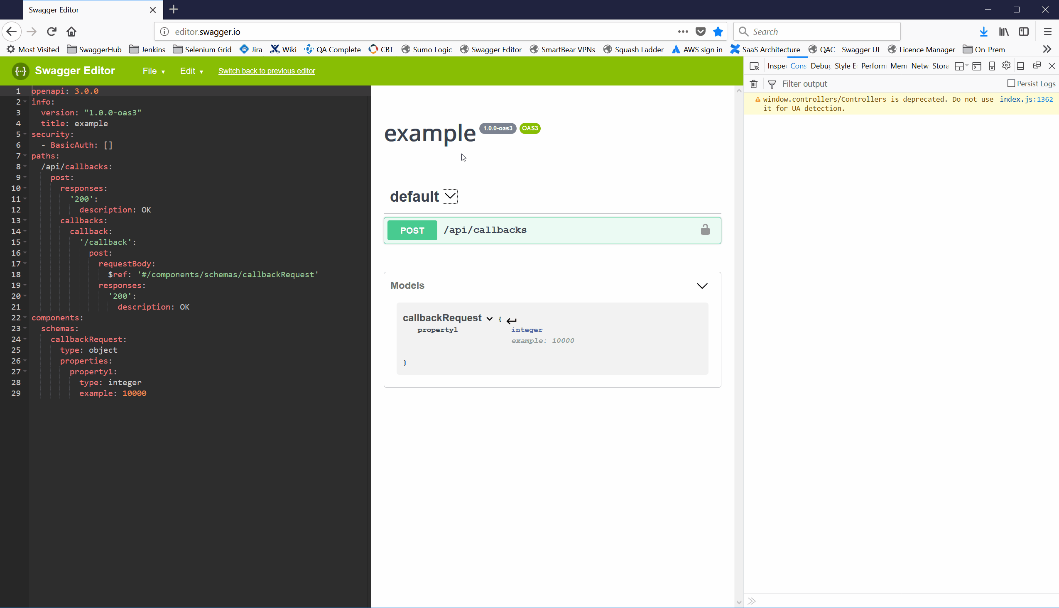Open the AWS sign in bookmark

[x=697, y=49]
